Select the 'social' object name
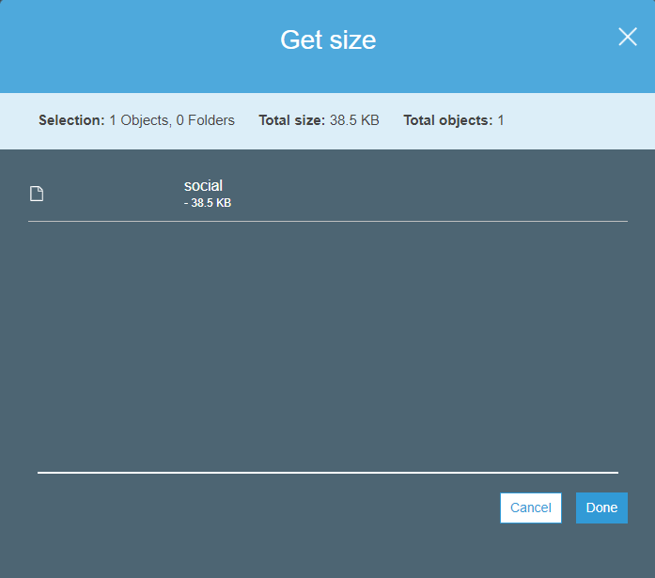The width and height of the screenshot is (655, 578). click(203, 185)
